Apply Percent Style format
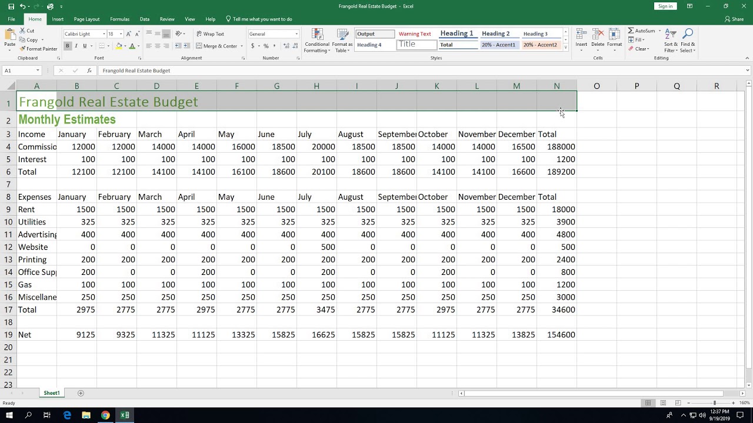 266,46
